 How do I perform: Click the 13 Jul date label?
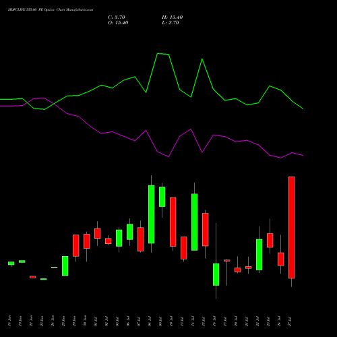pyautogui.click(x=182, y=321)
